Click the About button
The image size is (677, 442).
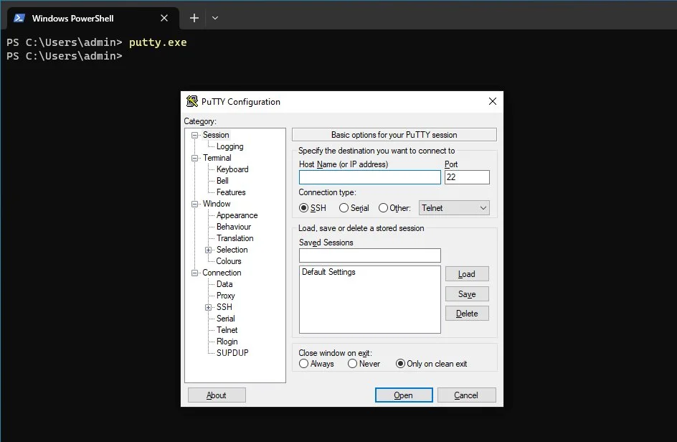pyautogui.click(x=216, y=395)
